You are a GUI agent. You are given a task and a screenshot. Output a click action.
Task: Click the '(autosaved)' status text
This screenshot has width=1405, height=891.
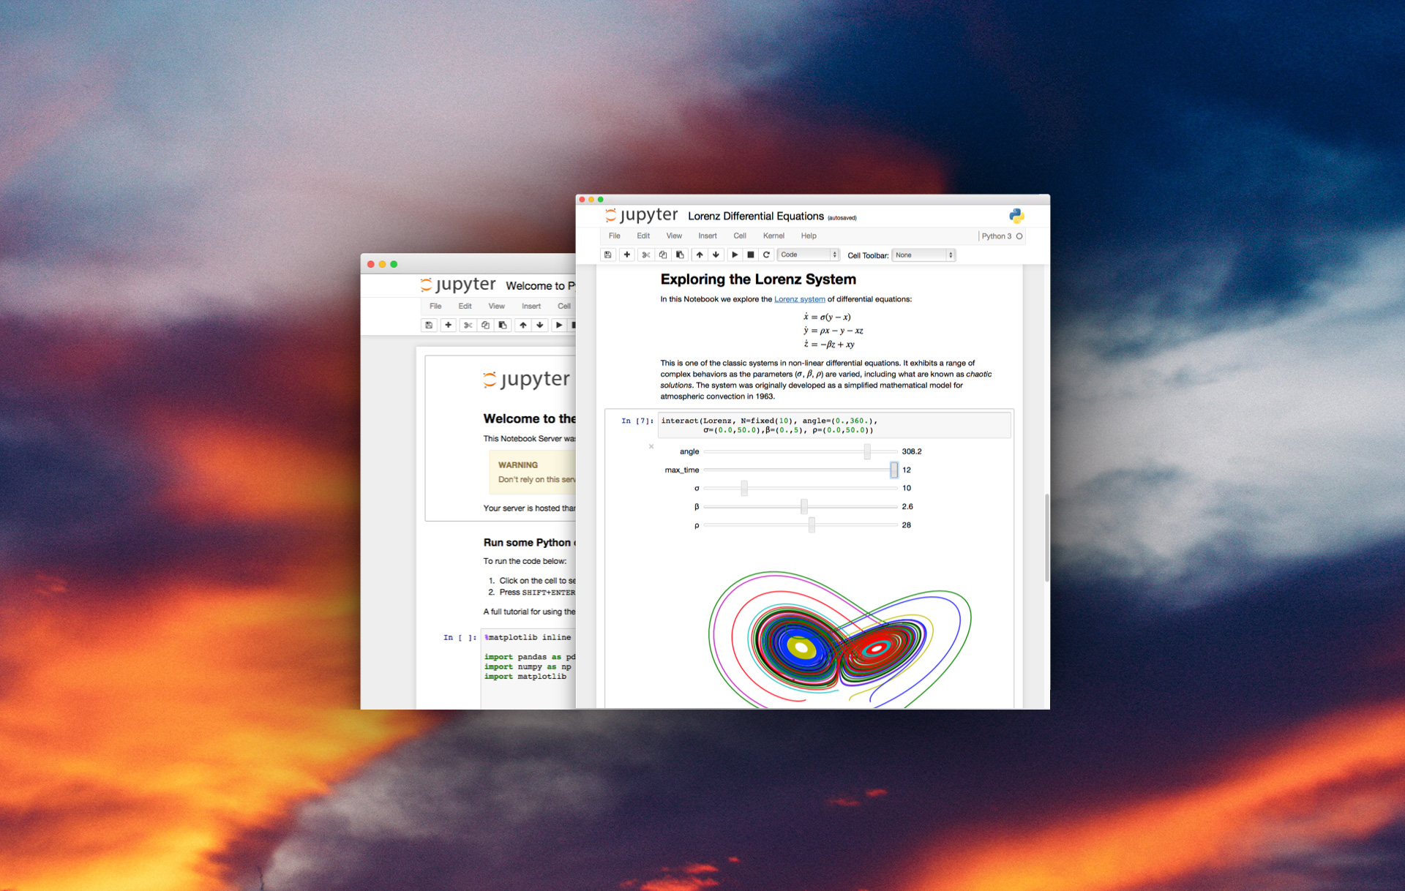[x=842, y=218]
